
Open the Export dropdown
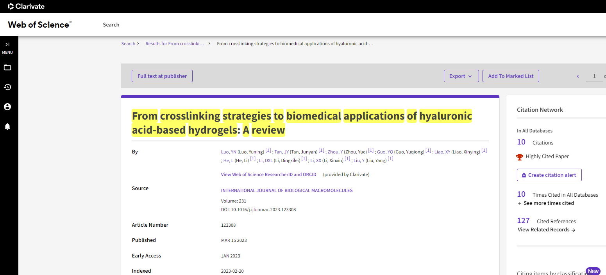click(x=461, y=76)
